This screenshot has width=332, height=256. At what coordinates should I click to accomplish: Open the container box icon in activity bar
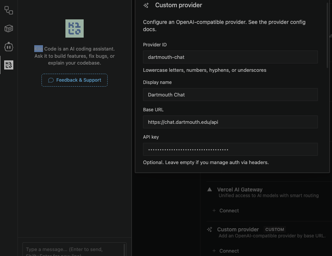9,28
